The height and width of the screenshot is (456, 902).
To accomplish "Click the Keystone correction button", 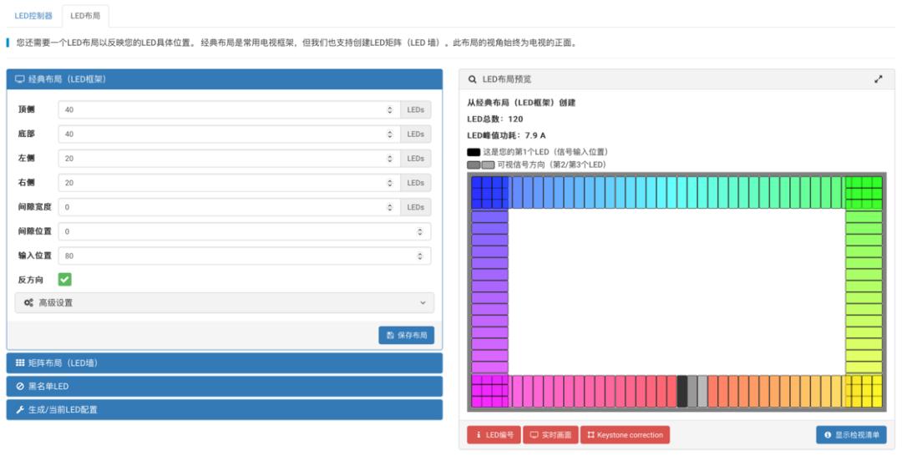I will (625, 435).
